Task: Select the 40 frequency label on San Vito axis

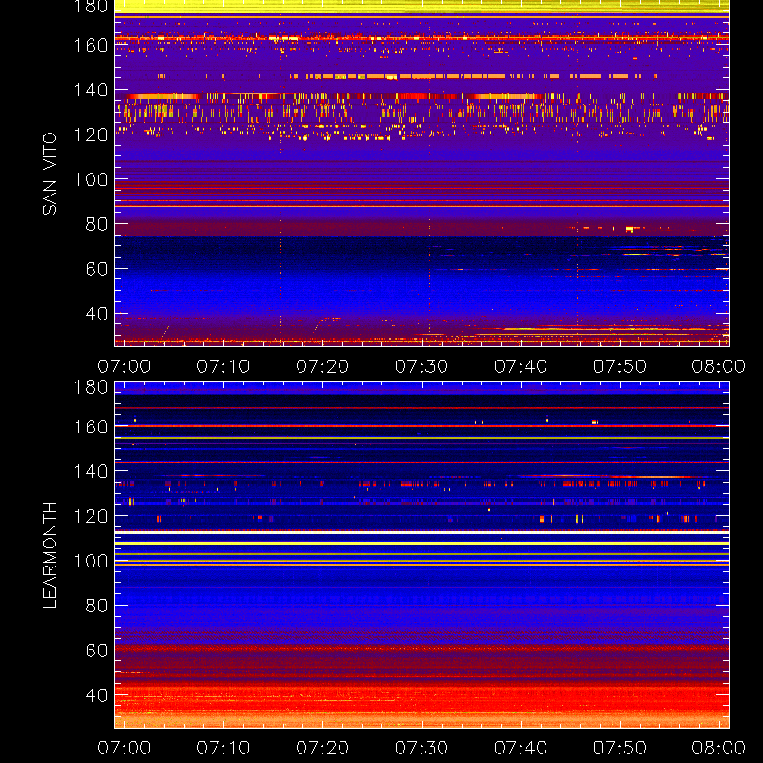Action: [97, 314]
